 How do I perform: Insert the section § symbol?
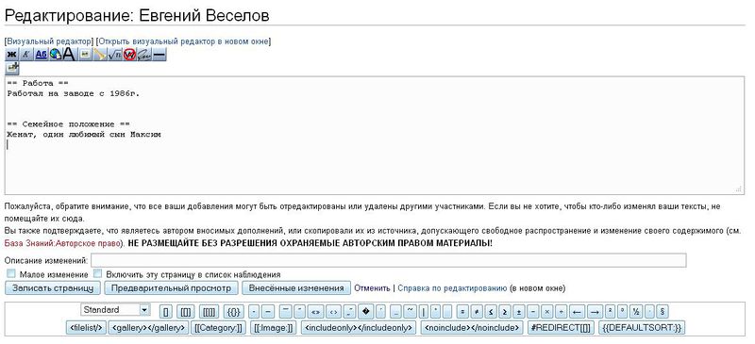663,312
